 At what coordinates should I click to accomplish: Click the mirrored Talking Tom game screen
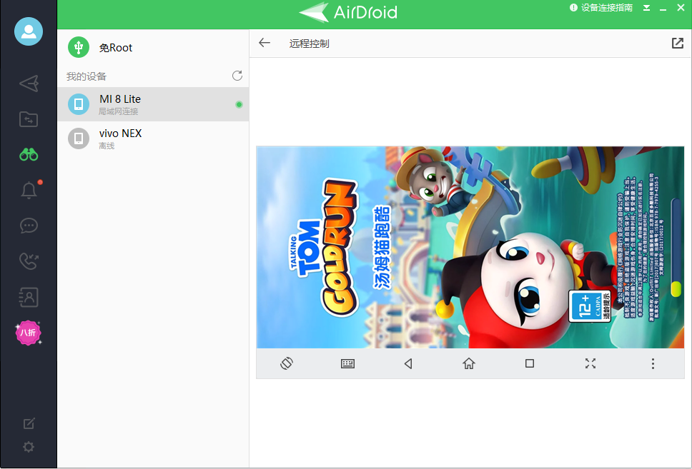[470, 247]
